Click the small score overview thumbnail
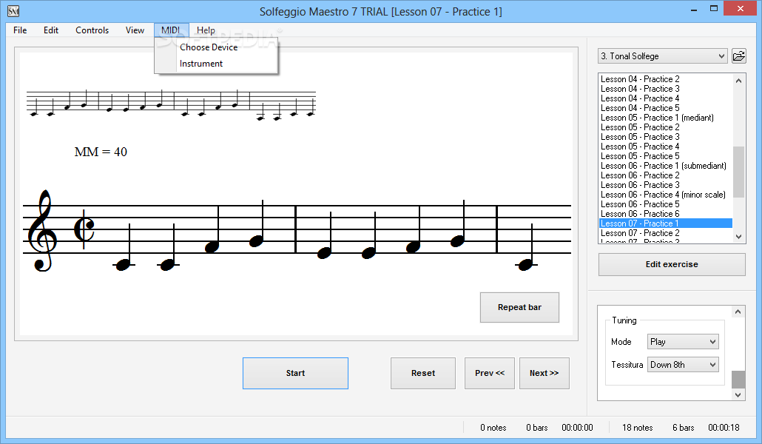This screenshot has height=444, width=762. [x=171, y=105]
